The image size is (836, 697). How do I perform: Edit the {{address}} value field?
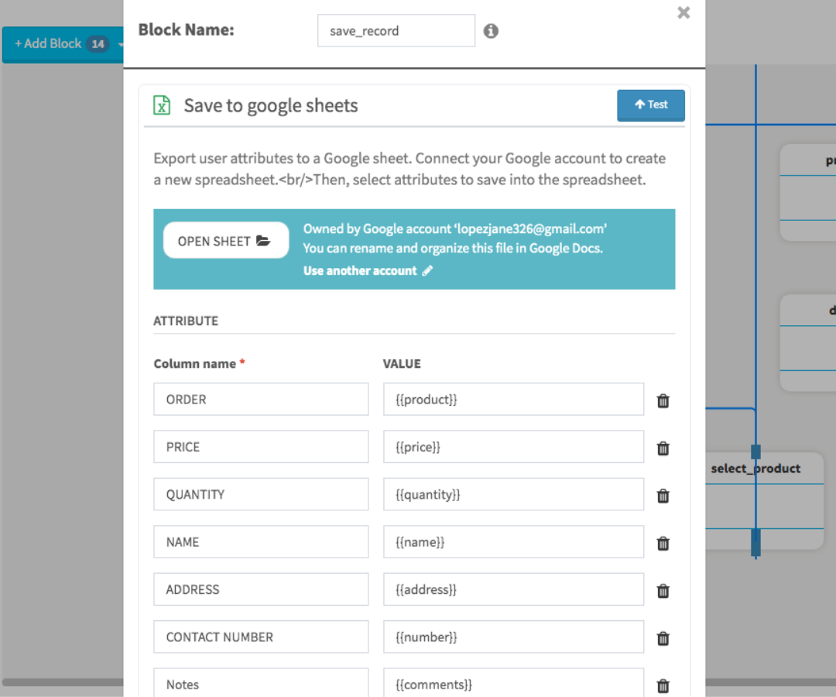[x=513, y=589]
